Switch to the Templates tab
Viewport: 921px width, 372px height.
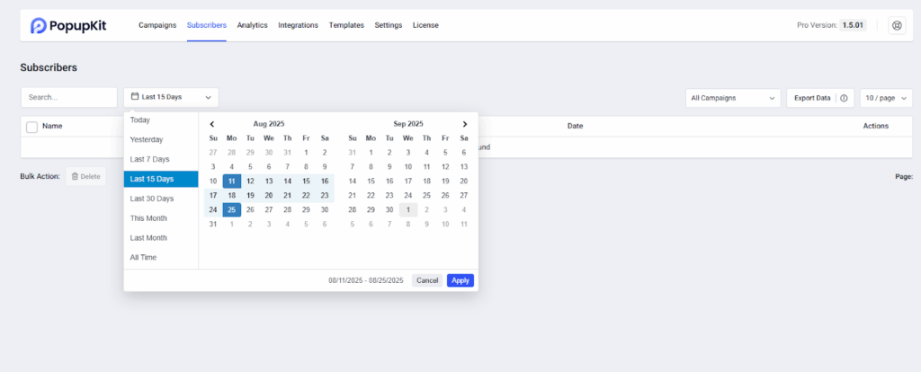[346, 25]
